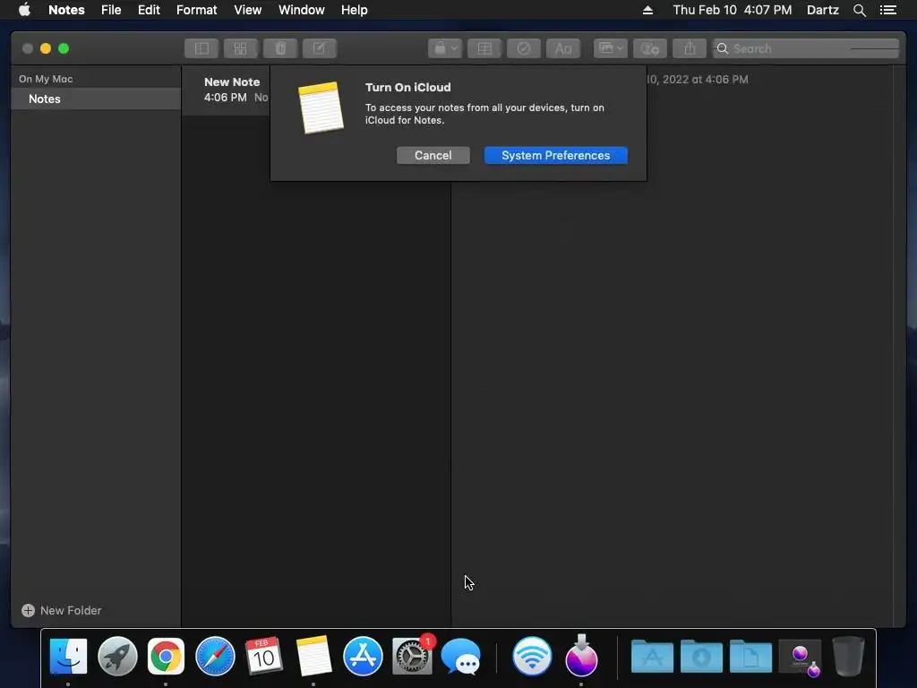Click the minimized window thumbnail in Dock
Image resolution: width=917 pixels, height=688 pixels.
point(800,658)
